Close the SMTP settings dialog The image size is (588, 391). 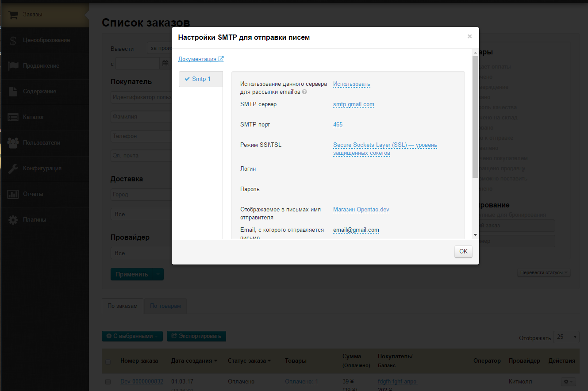coord(469,37)
